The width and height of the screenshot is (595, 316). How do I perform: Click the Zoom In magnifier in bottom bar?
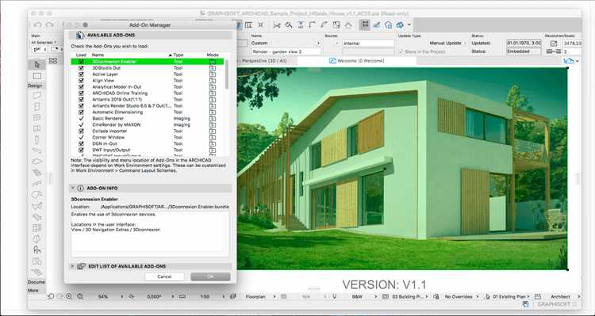point(69,296)
